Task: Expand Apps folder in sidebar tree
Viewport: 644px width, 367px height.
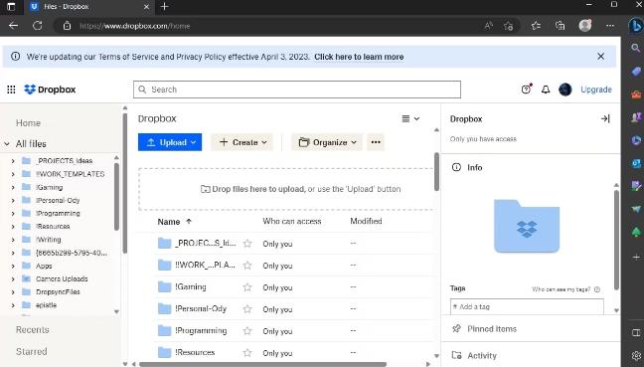Action: (x=13, y=266)
